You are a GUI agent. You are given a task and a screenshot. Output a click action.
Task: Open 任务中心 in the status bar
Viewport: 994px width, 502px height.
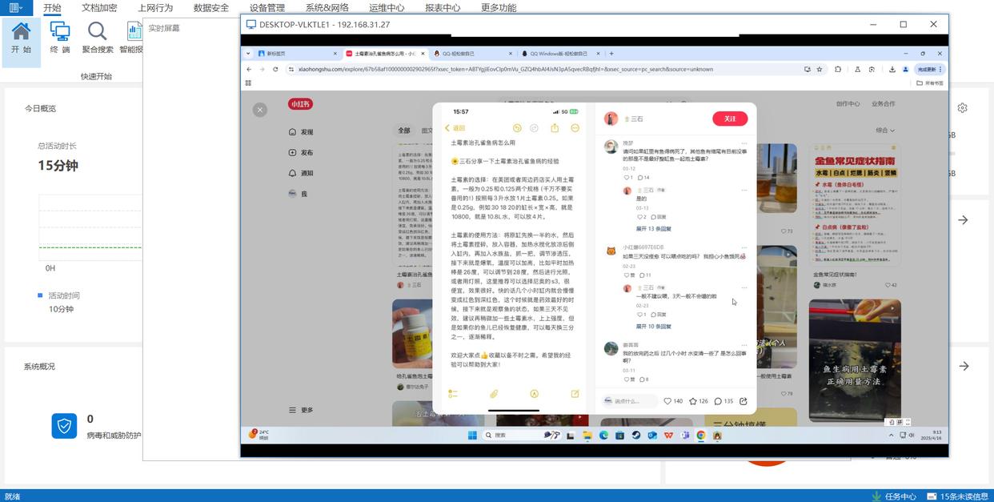(x=894, y=496)
